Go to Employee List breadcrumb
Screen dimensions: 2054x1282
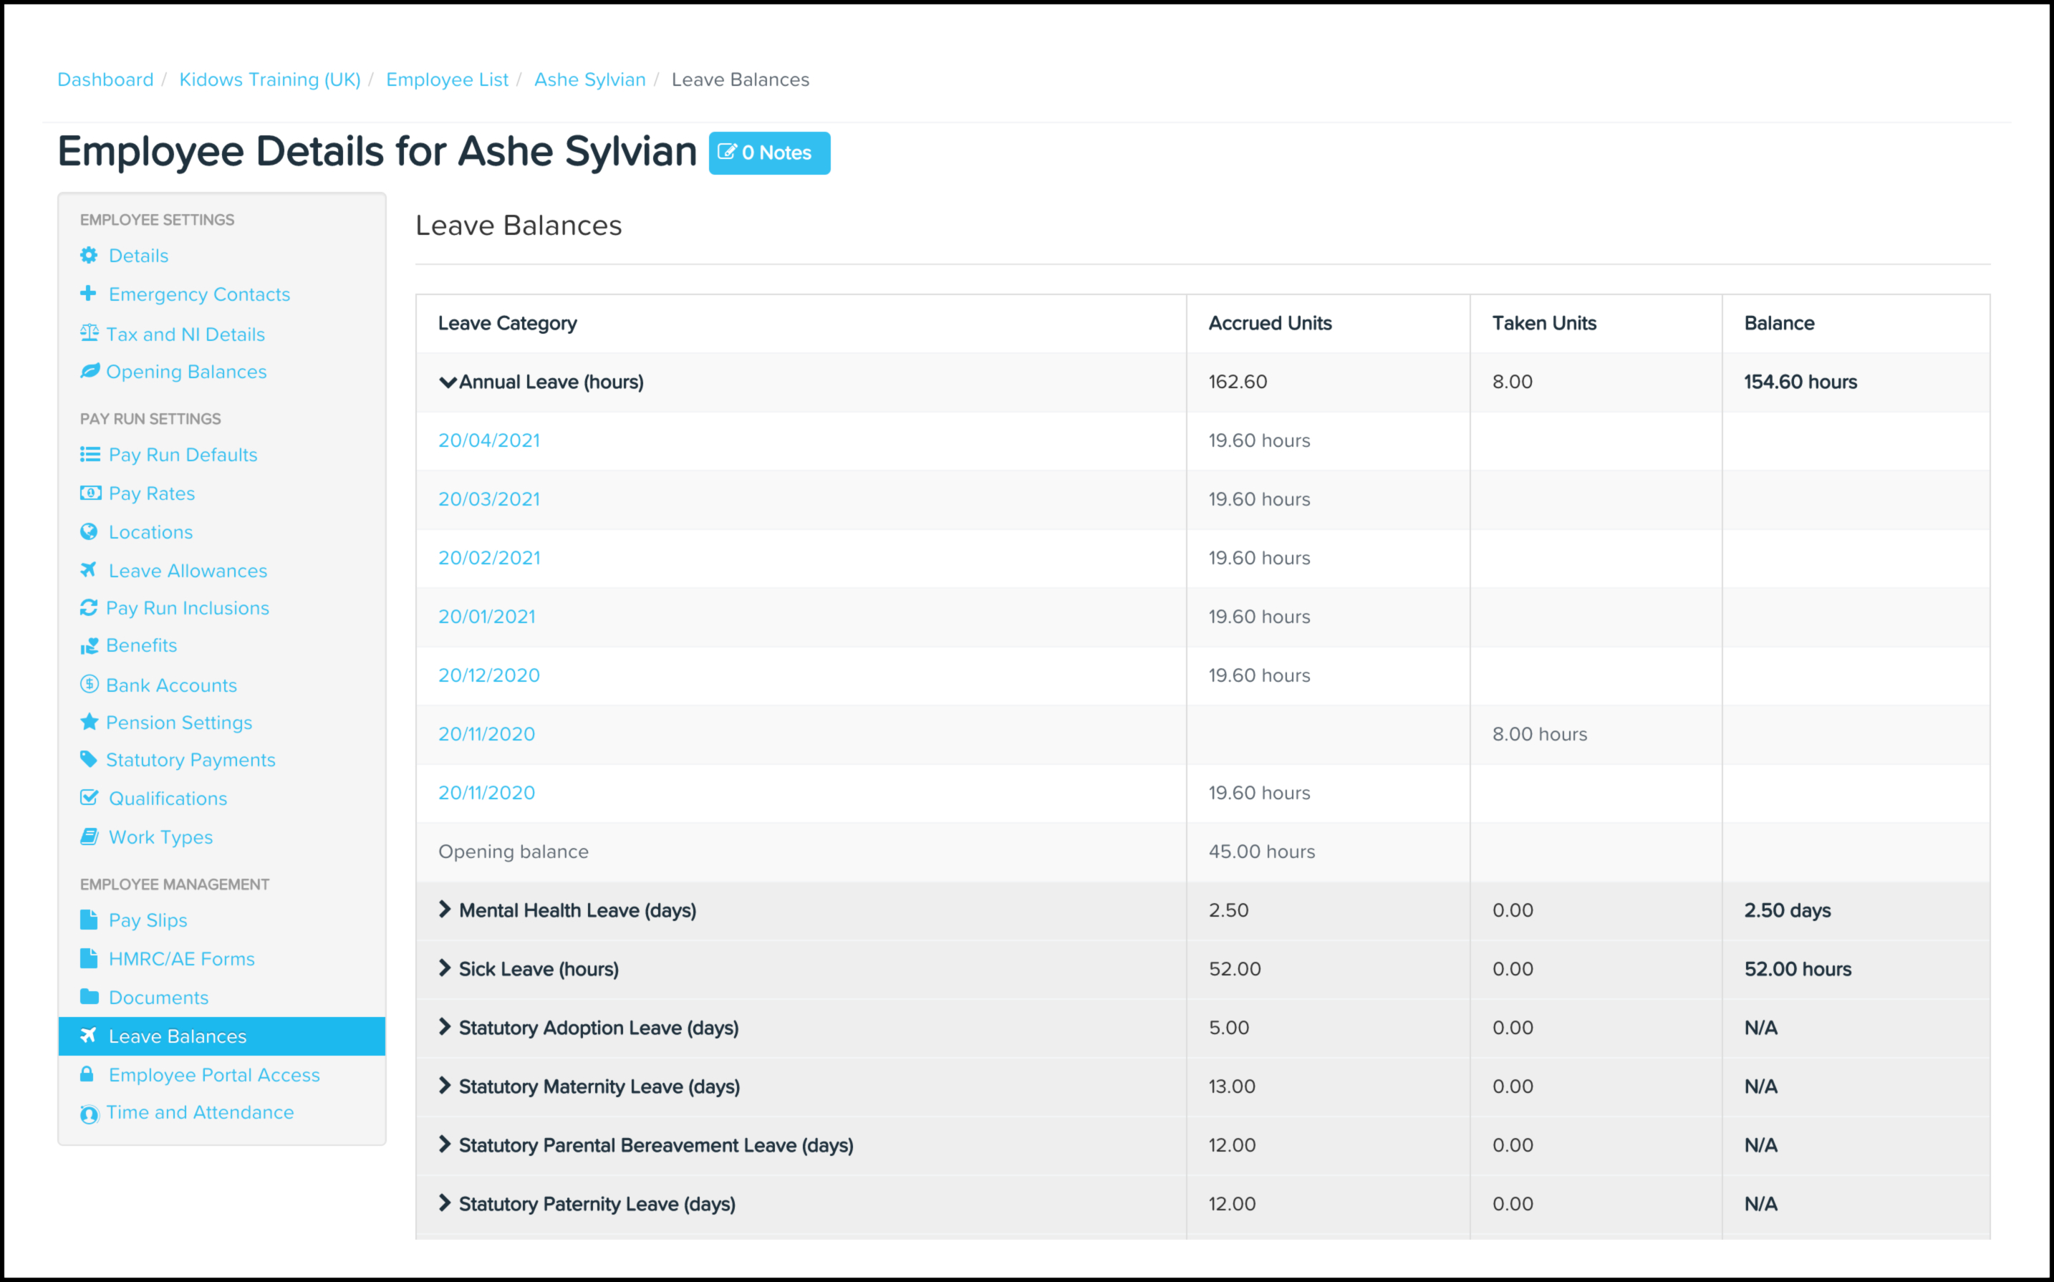447,79
